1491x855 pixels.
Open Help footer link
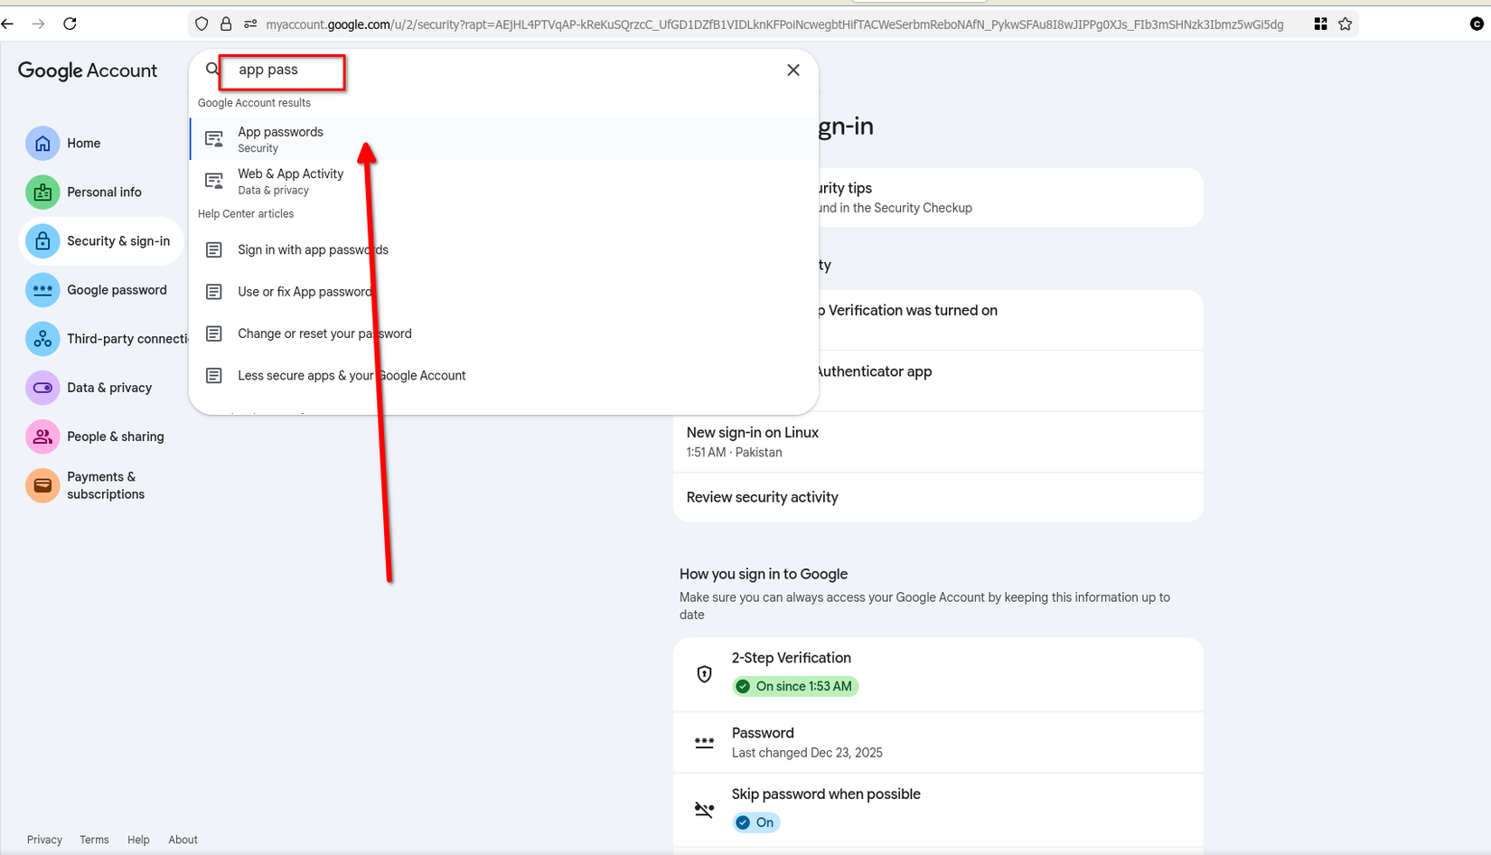click(138, 840)
